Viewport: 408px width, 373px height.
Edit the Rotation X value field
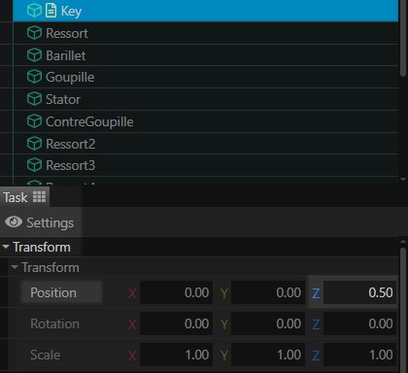tap(176, 323)
